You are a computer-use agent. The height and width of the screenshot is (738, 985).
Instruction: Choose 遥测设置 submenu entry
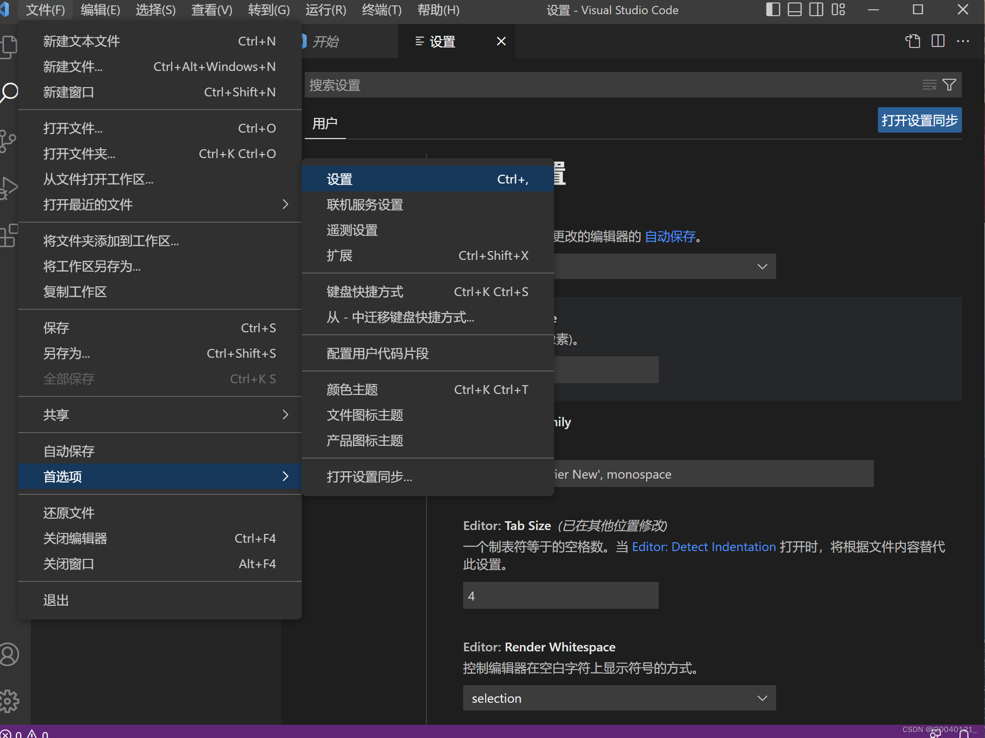427,230
